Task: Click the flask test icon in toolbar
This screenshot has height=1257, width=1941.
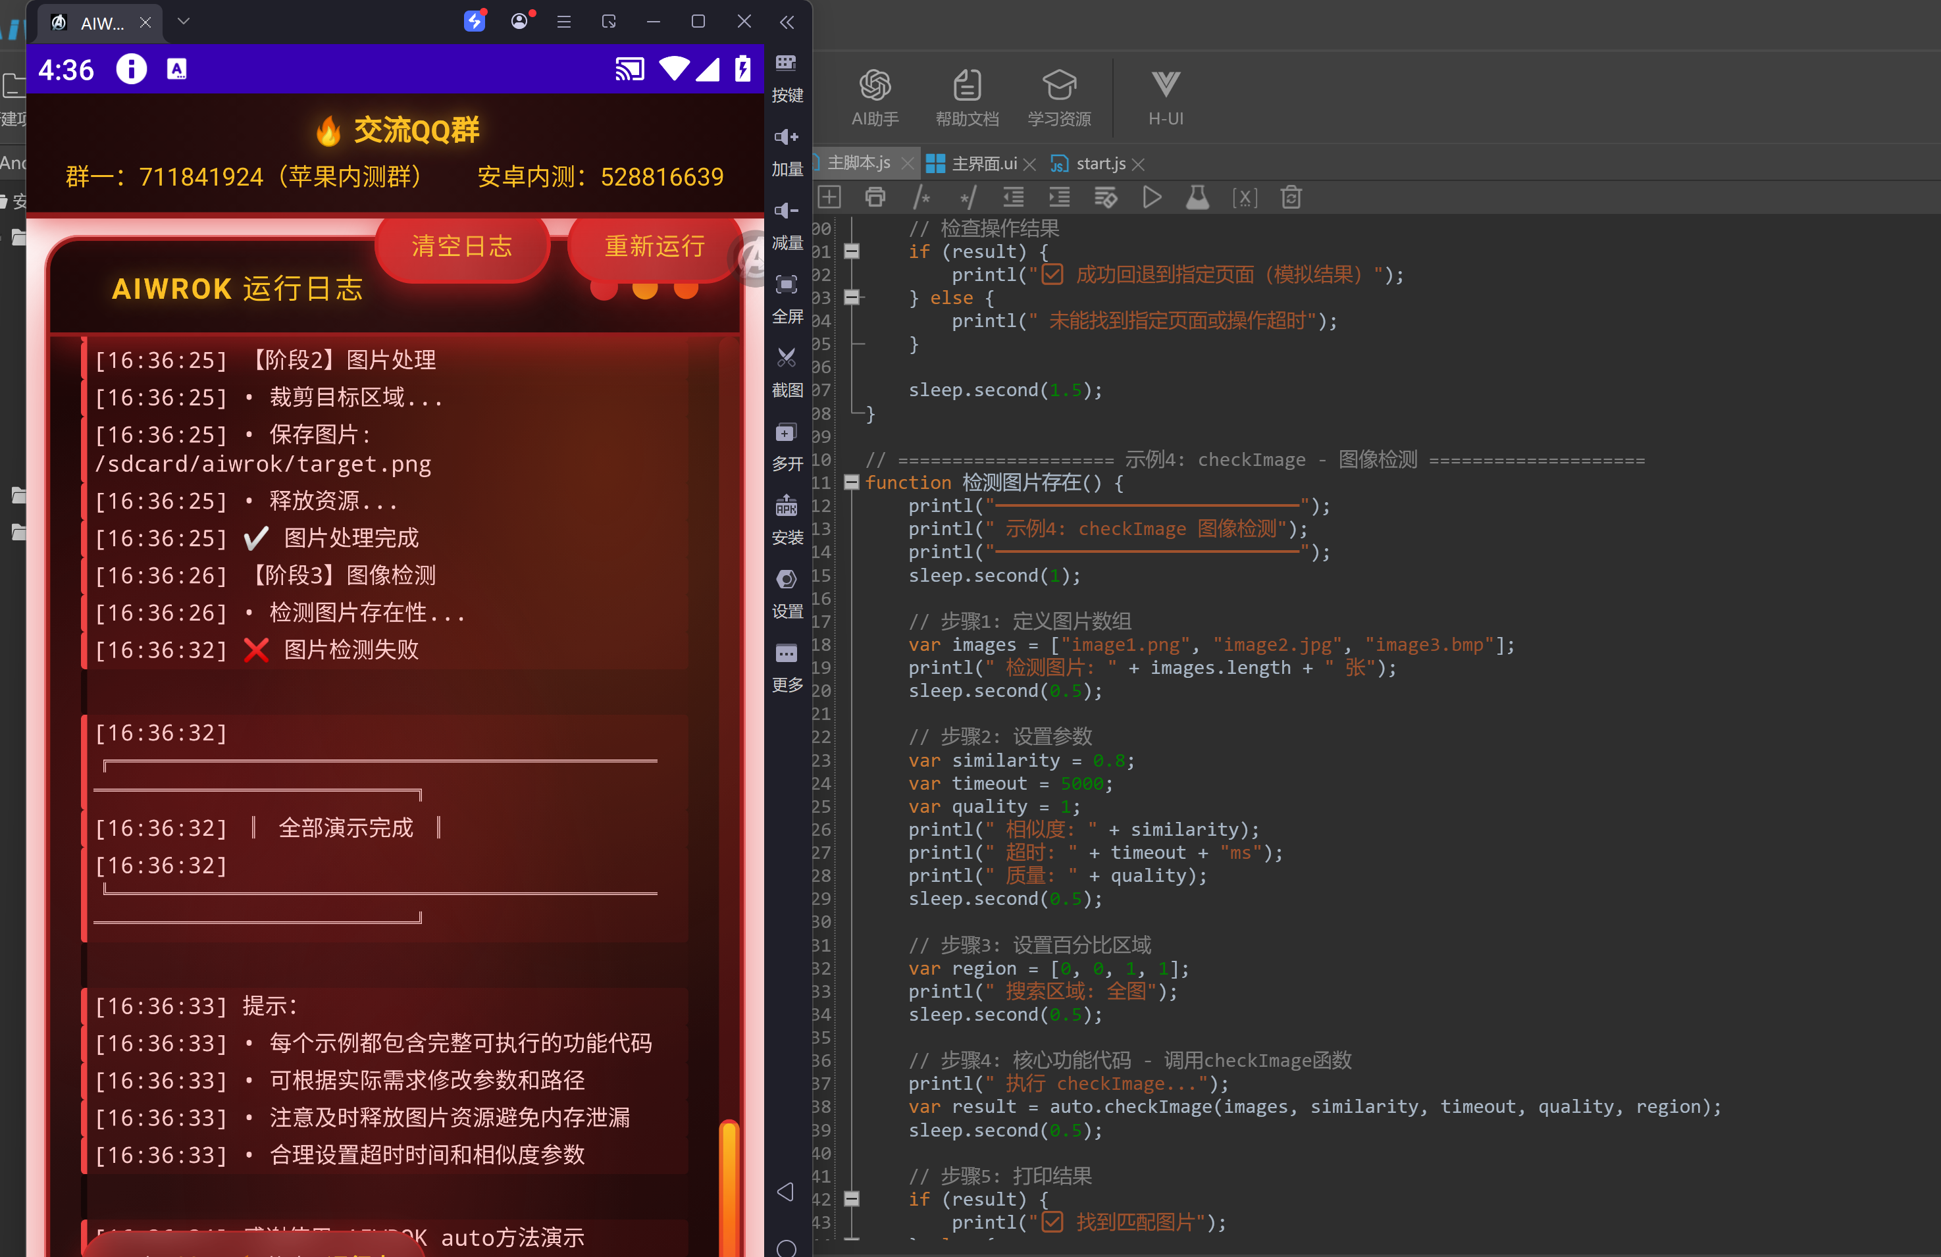Action: coord(1197,197)
